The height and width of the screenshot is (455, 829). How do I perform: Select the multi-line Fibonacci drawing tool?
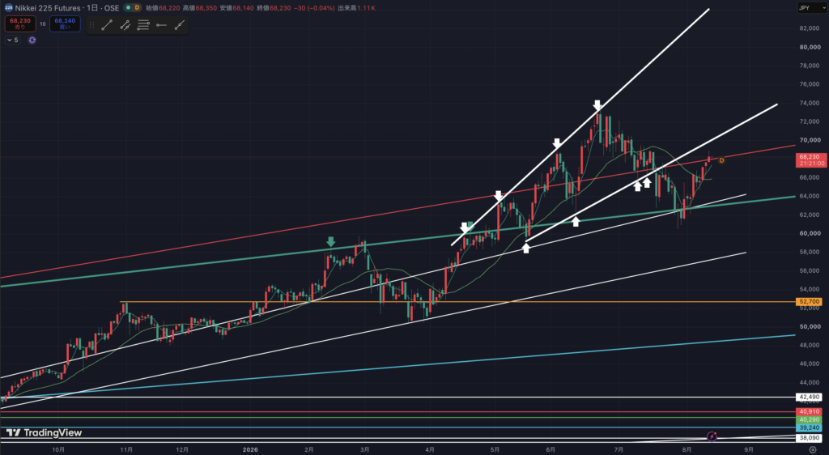point(143,25)
